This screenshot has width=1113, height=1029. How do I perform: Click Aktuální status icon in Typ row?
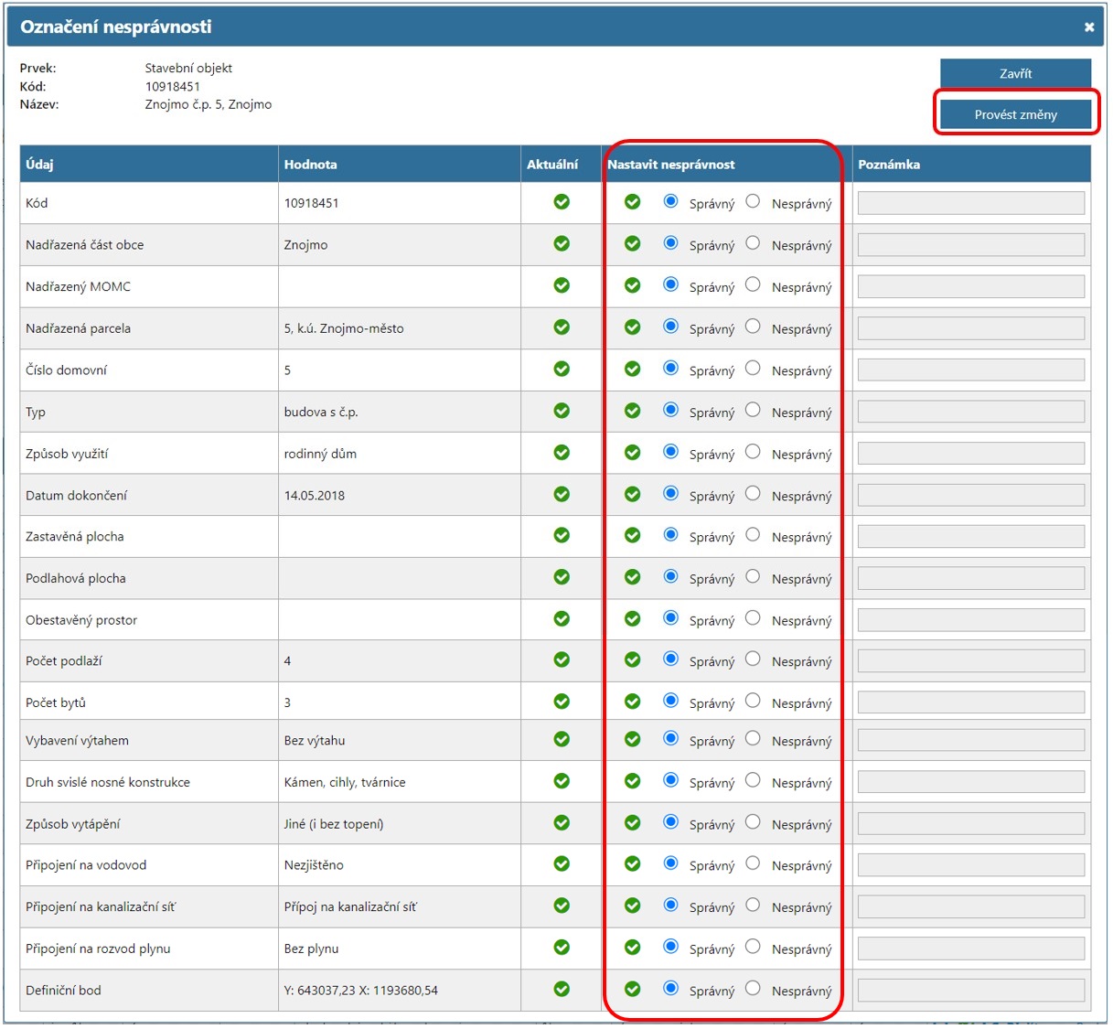click(x=562, y=411)
